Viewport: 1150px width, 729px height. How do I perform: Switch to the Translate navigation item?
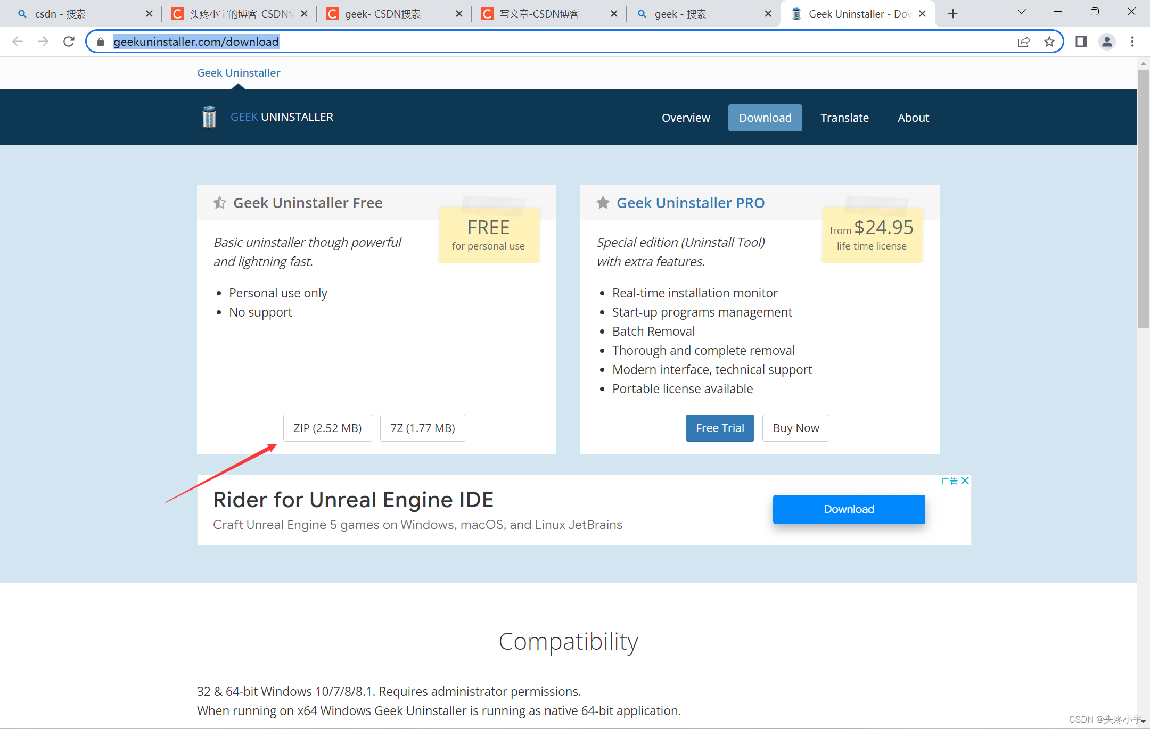coord(844,118)
